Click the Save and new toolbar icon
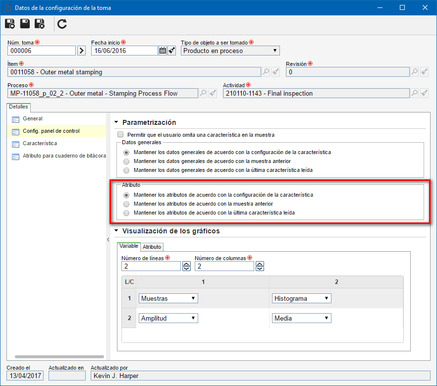The image size is (437, 386). [10, 24]
